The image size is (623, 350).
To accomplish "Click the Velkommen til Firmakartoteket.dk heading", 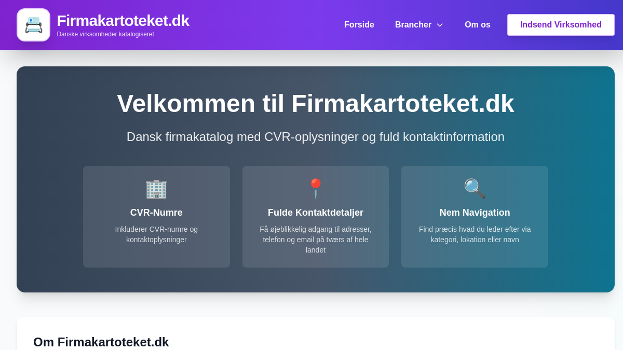I will pyautogui.click(x=315, y=104).
